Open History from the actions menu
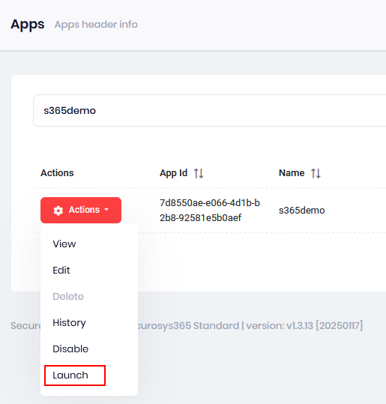Image resolution: width=386 pixels, height=404 pixels. [x=69, y=322]
